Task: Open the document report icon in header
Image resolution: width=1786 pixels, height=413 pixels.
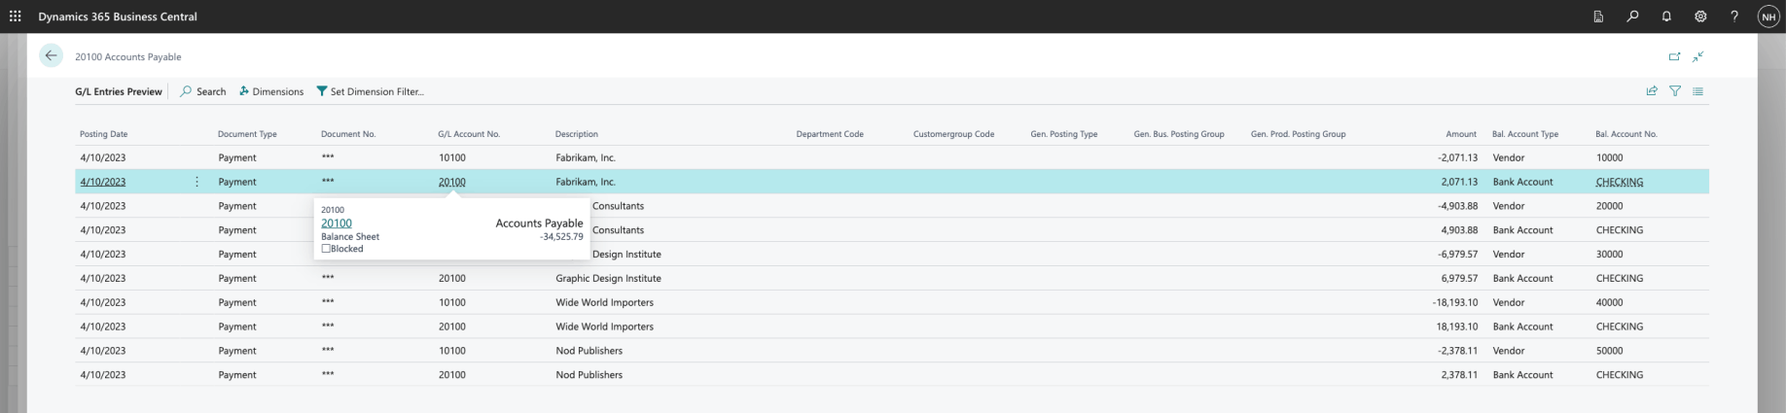Action: pos(1598,17)
